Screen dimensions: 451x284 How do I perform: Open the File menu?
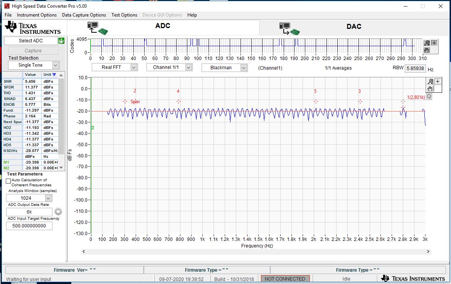click(x=8, y=15)
